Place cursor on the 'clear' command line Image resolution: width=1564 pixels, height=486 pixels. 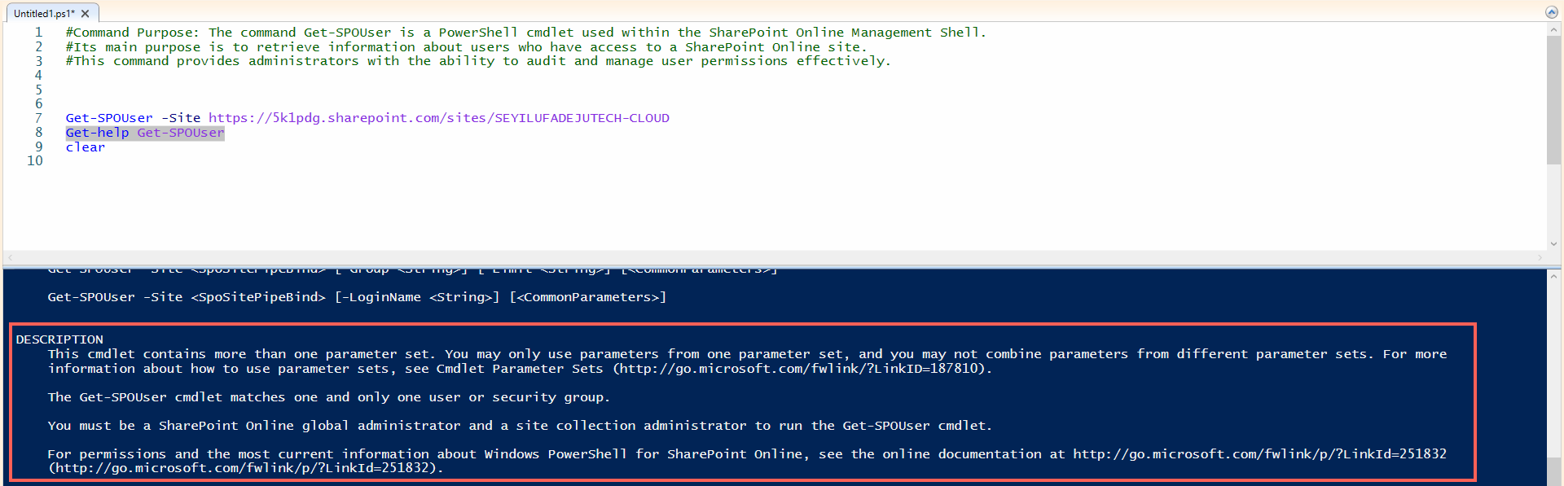pos(86,147)
